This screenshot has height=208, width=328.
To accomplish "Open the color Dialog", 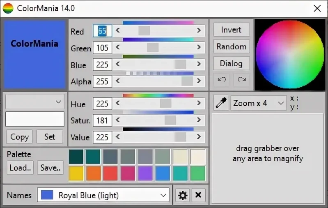I will click(232, 63).
